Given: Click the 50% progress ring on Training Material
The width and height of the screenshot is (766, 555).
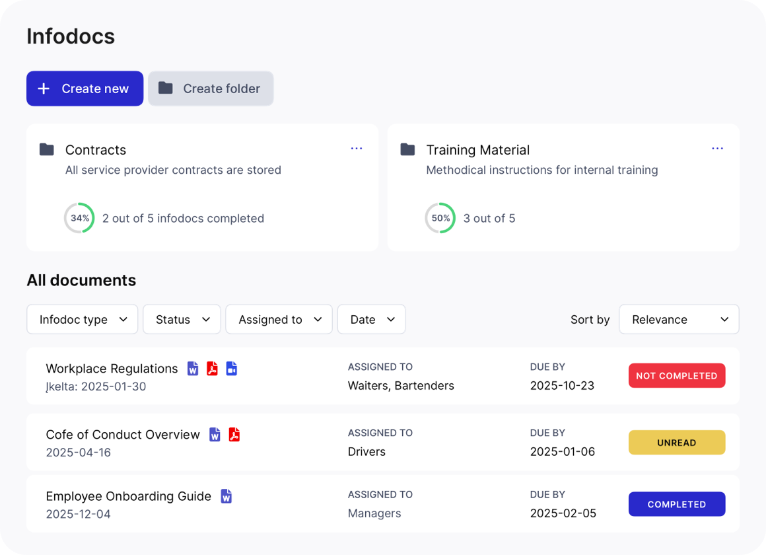Looking at the screenshot, I should tap(440, 218).
